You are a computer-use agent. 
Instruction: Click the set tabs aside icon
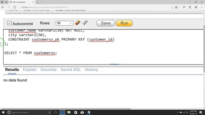[6, 2]
